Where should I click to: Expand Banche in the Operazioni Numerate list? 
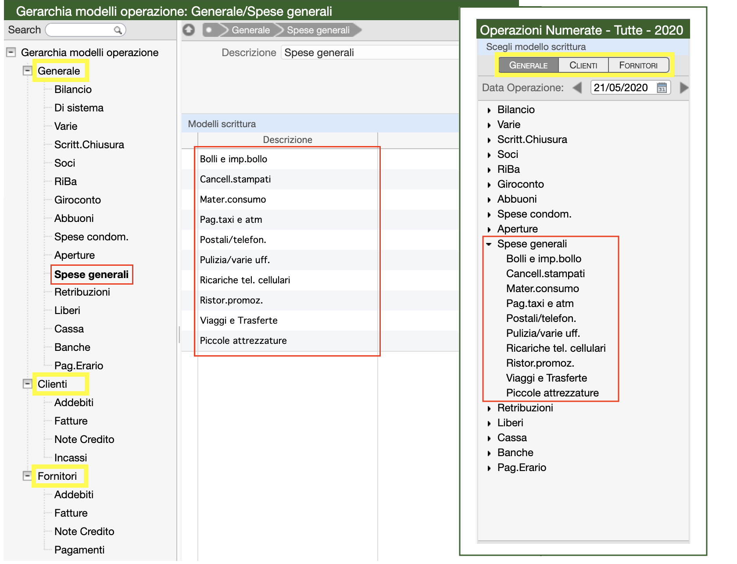(489, 453)
